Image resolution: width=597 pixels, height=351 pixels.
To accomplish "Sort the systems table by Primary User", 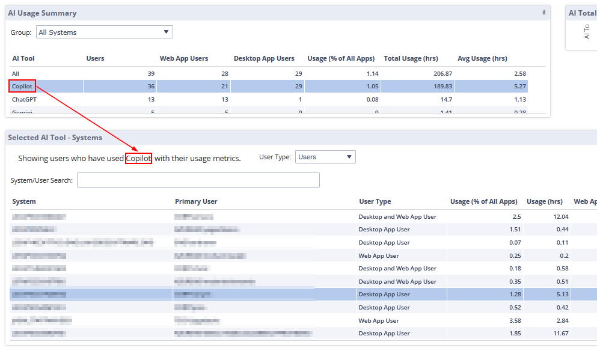I will [x=196, y=201].
